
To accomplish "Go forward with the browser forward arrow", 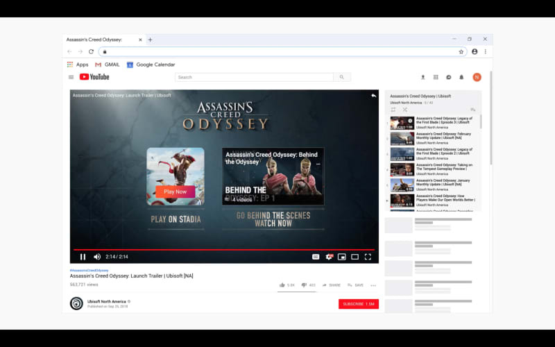I will pos(80,51).
